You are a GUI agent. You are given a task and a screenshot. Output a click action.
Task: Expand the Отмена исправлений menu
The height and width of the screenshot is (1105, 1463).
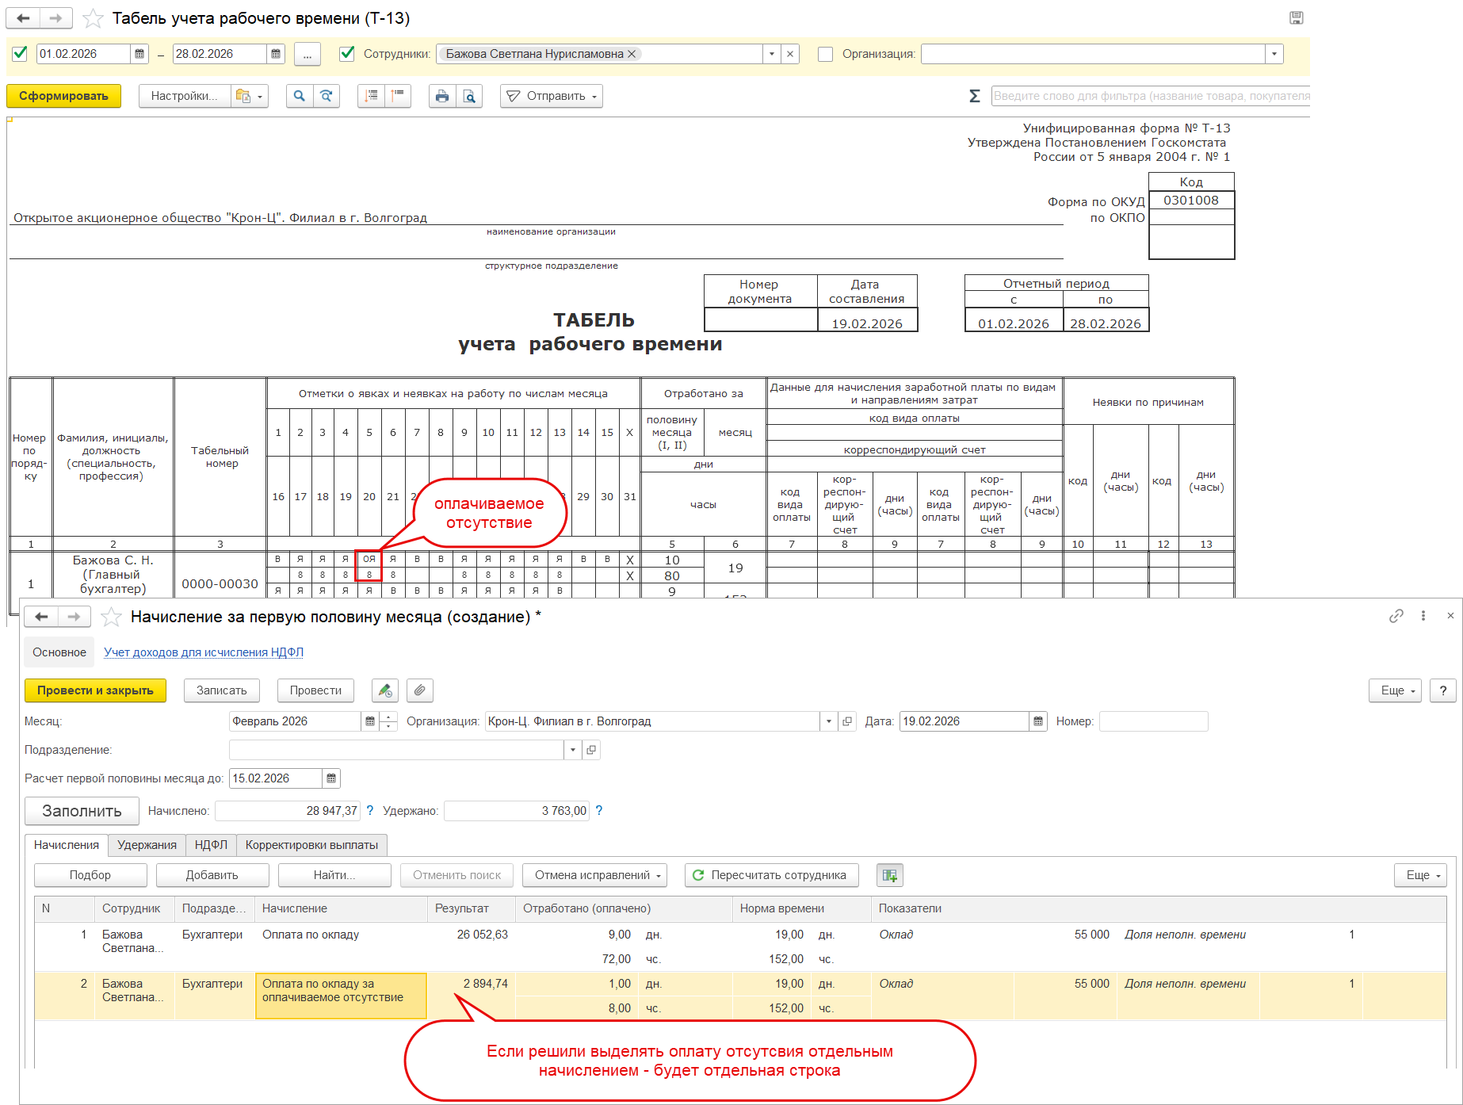coord(596,875)
